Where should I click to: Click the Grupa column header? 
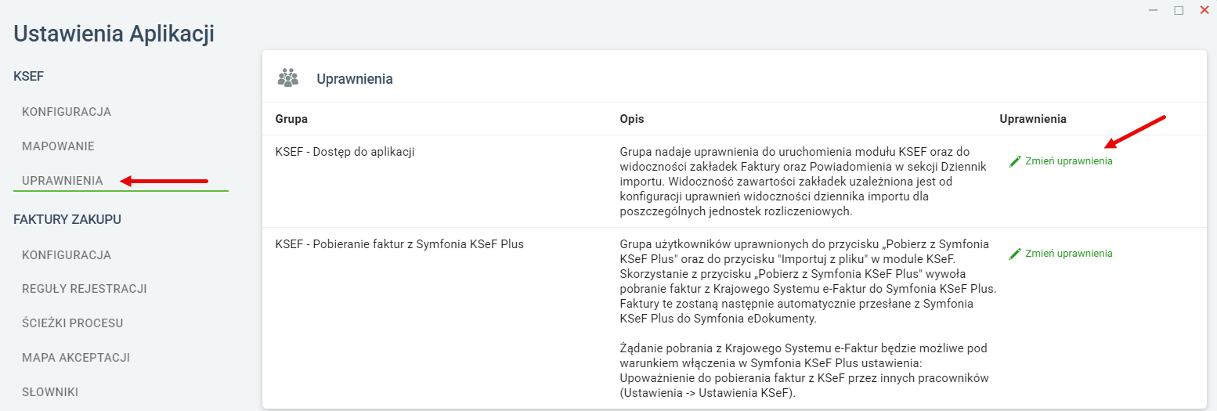coord(291,119)
